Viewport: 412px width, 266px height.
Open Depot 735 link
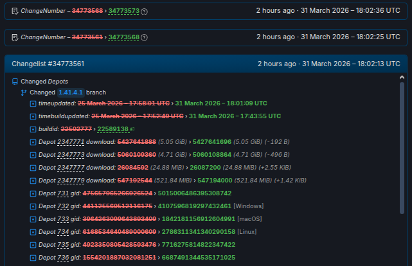click(x=63, y=245)
